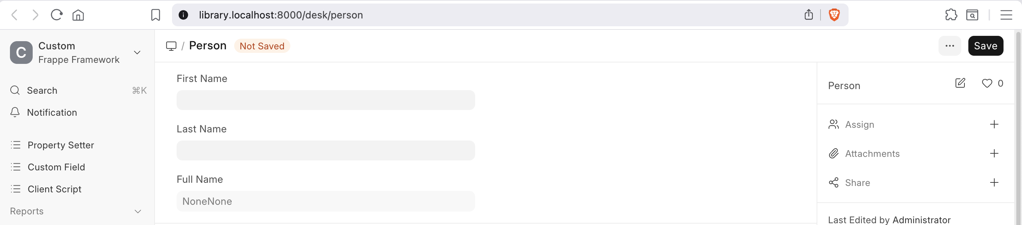Click the sidebar Search field

click(42, 91)
